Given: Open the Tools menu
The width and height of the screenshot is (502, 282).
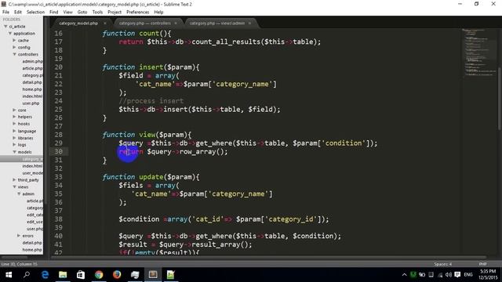Looking at the screenshot, I should 97,13.
